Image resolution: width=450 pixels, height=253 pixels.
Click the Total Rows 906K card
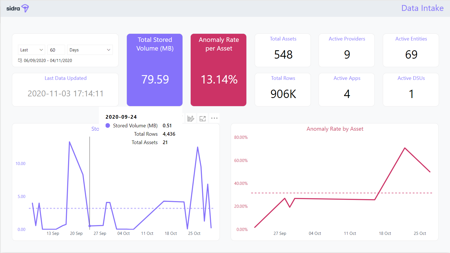point(283,90)
